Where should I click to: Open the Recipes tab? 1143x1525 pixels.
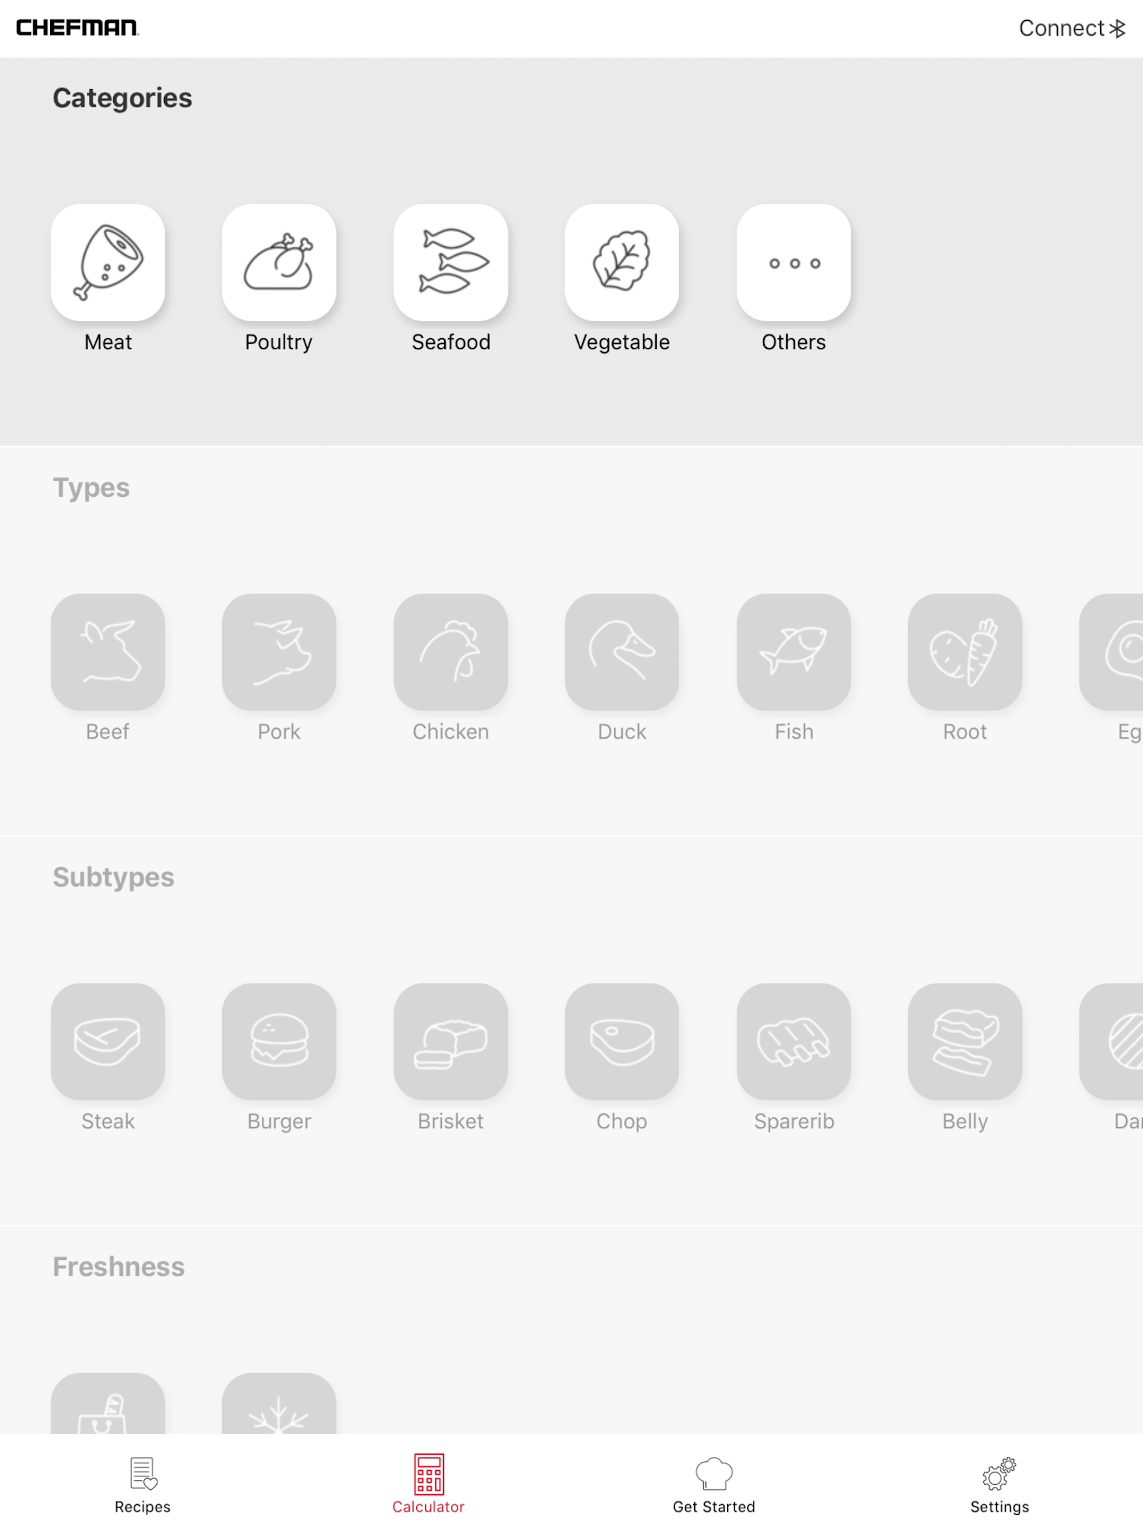143,1484
